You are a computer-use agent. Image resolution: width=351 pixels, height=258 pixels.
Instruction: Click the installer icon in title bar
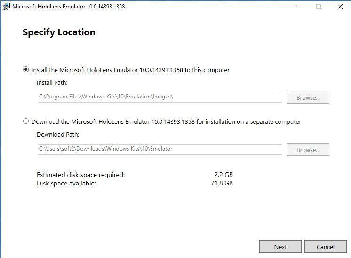tap(6, 7)
